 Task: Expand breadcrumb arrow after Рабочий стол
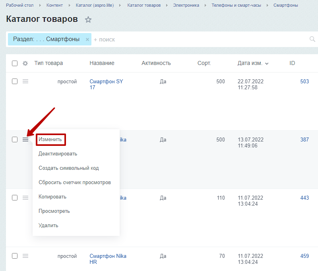[40, 5]
